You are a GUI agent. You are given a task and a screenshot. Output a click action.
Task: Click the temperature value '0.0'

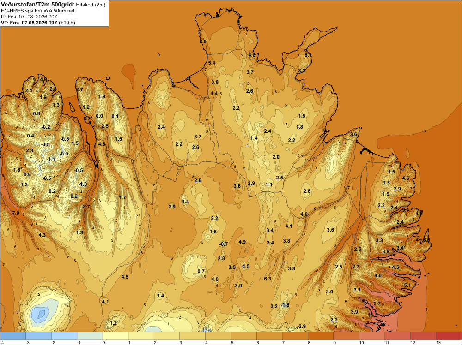pyautogui.click(x=100, y=116)
